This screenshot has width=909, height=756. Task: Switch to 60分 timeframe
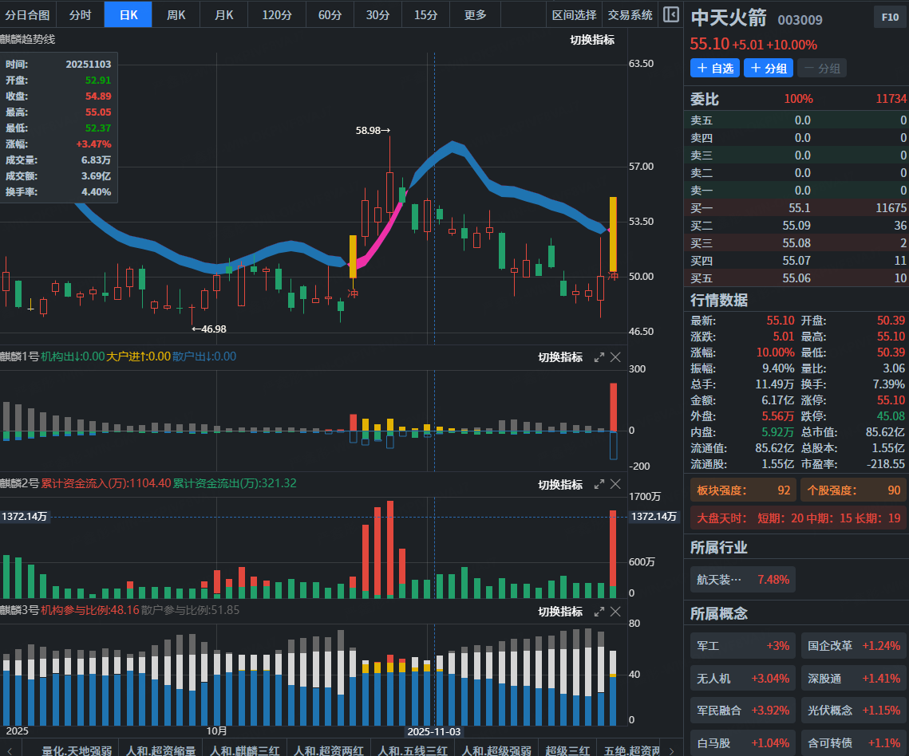tap(330, 14)
